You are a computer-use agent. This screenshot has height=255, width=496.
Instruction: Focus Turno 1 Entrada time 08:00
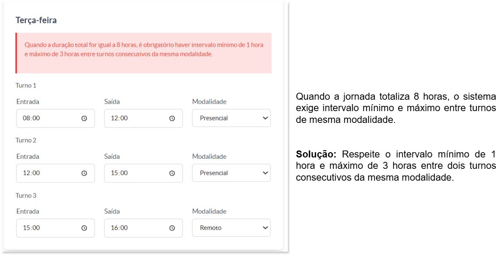click(x=56, y=119)
